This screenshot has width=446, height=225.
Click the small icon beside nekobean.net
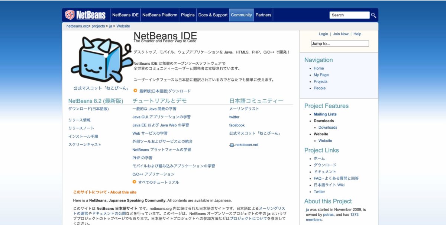point(232,145)
